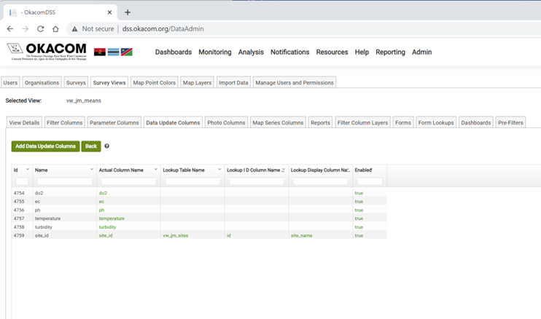The height and width of the screenshot is (319, 541).
Task: Open the Forms tab
Action: coord(403,122)
